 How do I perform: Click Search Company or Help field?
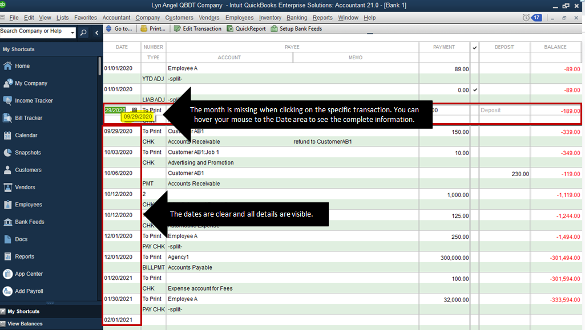[34, 31]
